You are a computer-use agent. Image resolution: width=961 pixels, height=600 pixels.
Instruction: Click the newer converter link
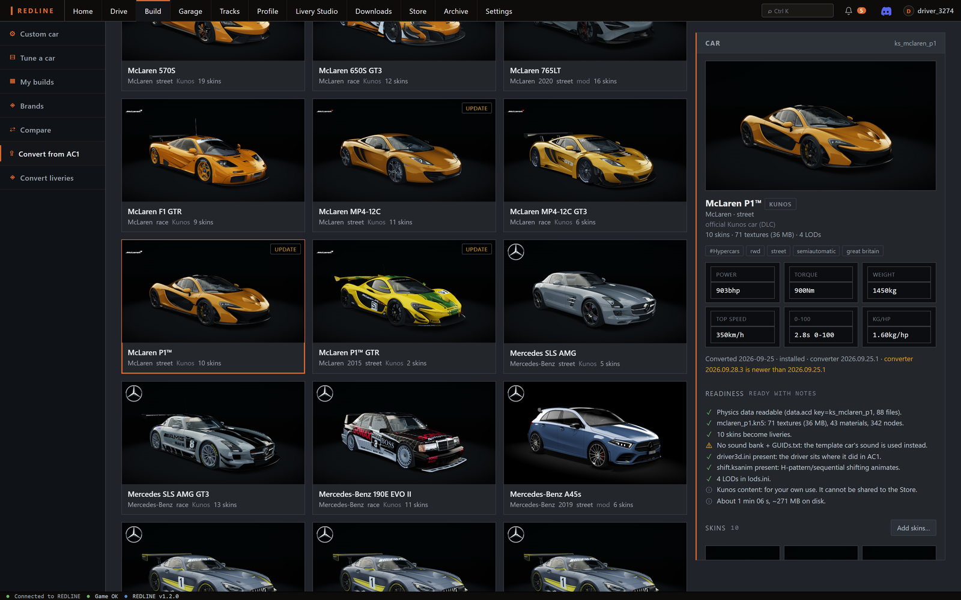(809, 364)
